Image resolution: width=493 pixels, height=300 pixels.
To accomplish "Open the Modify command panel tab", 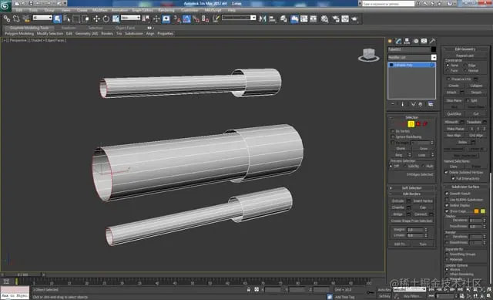I will point(398,41).
